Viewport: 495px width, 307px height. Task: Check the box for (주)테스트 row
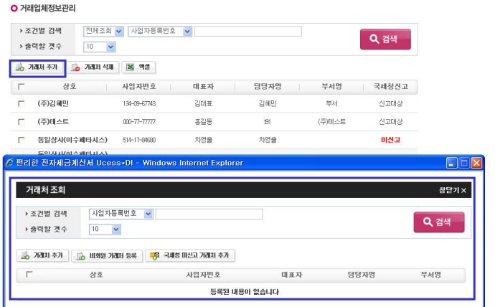pyautogui.click(x=21, y=122)
